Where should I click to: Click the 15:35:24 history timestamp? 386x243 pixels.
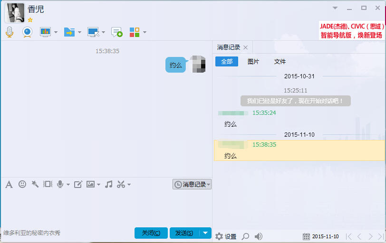point(264,113)
